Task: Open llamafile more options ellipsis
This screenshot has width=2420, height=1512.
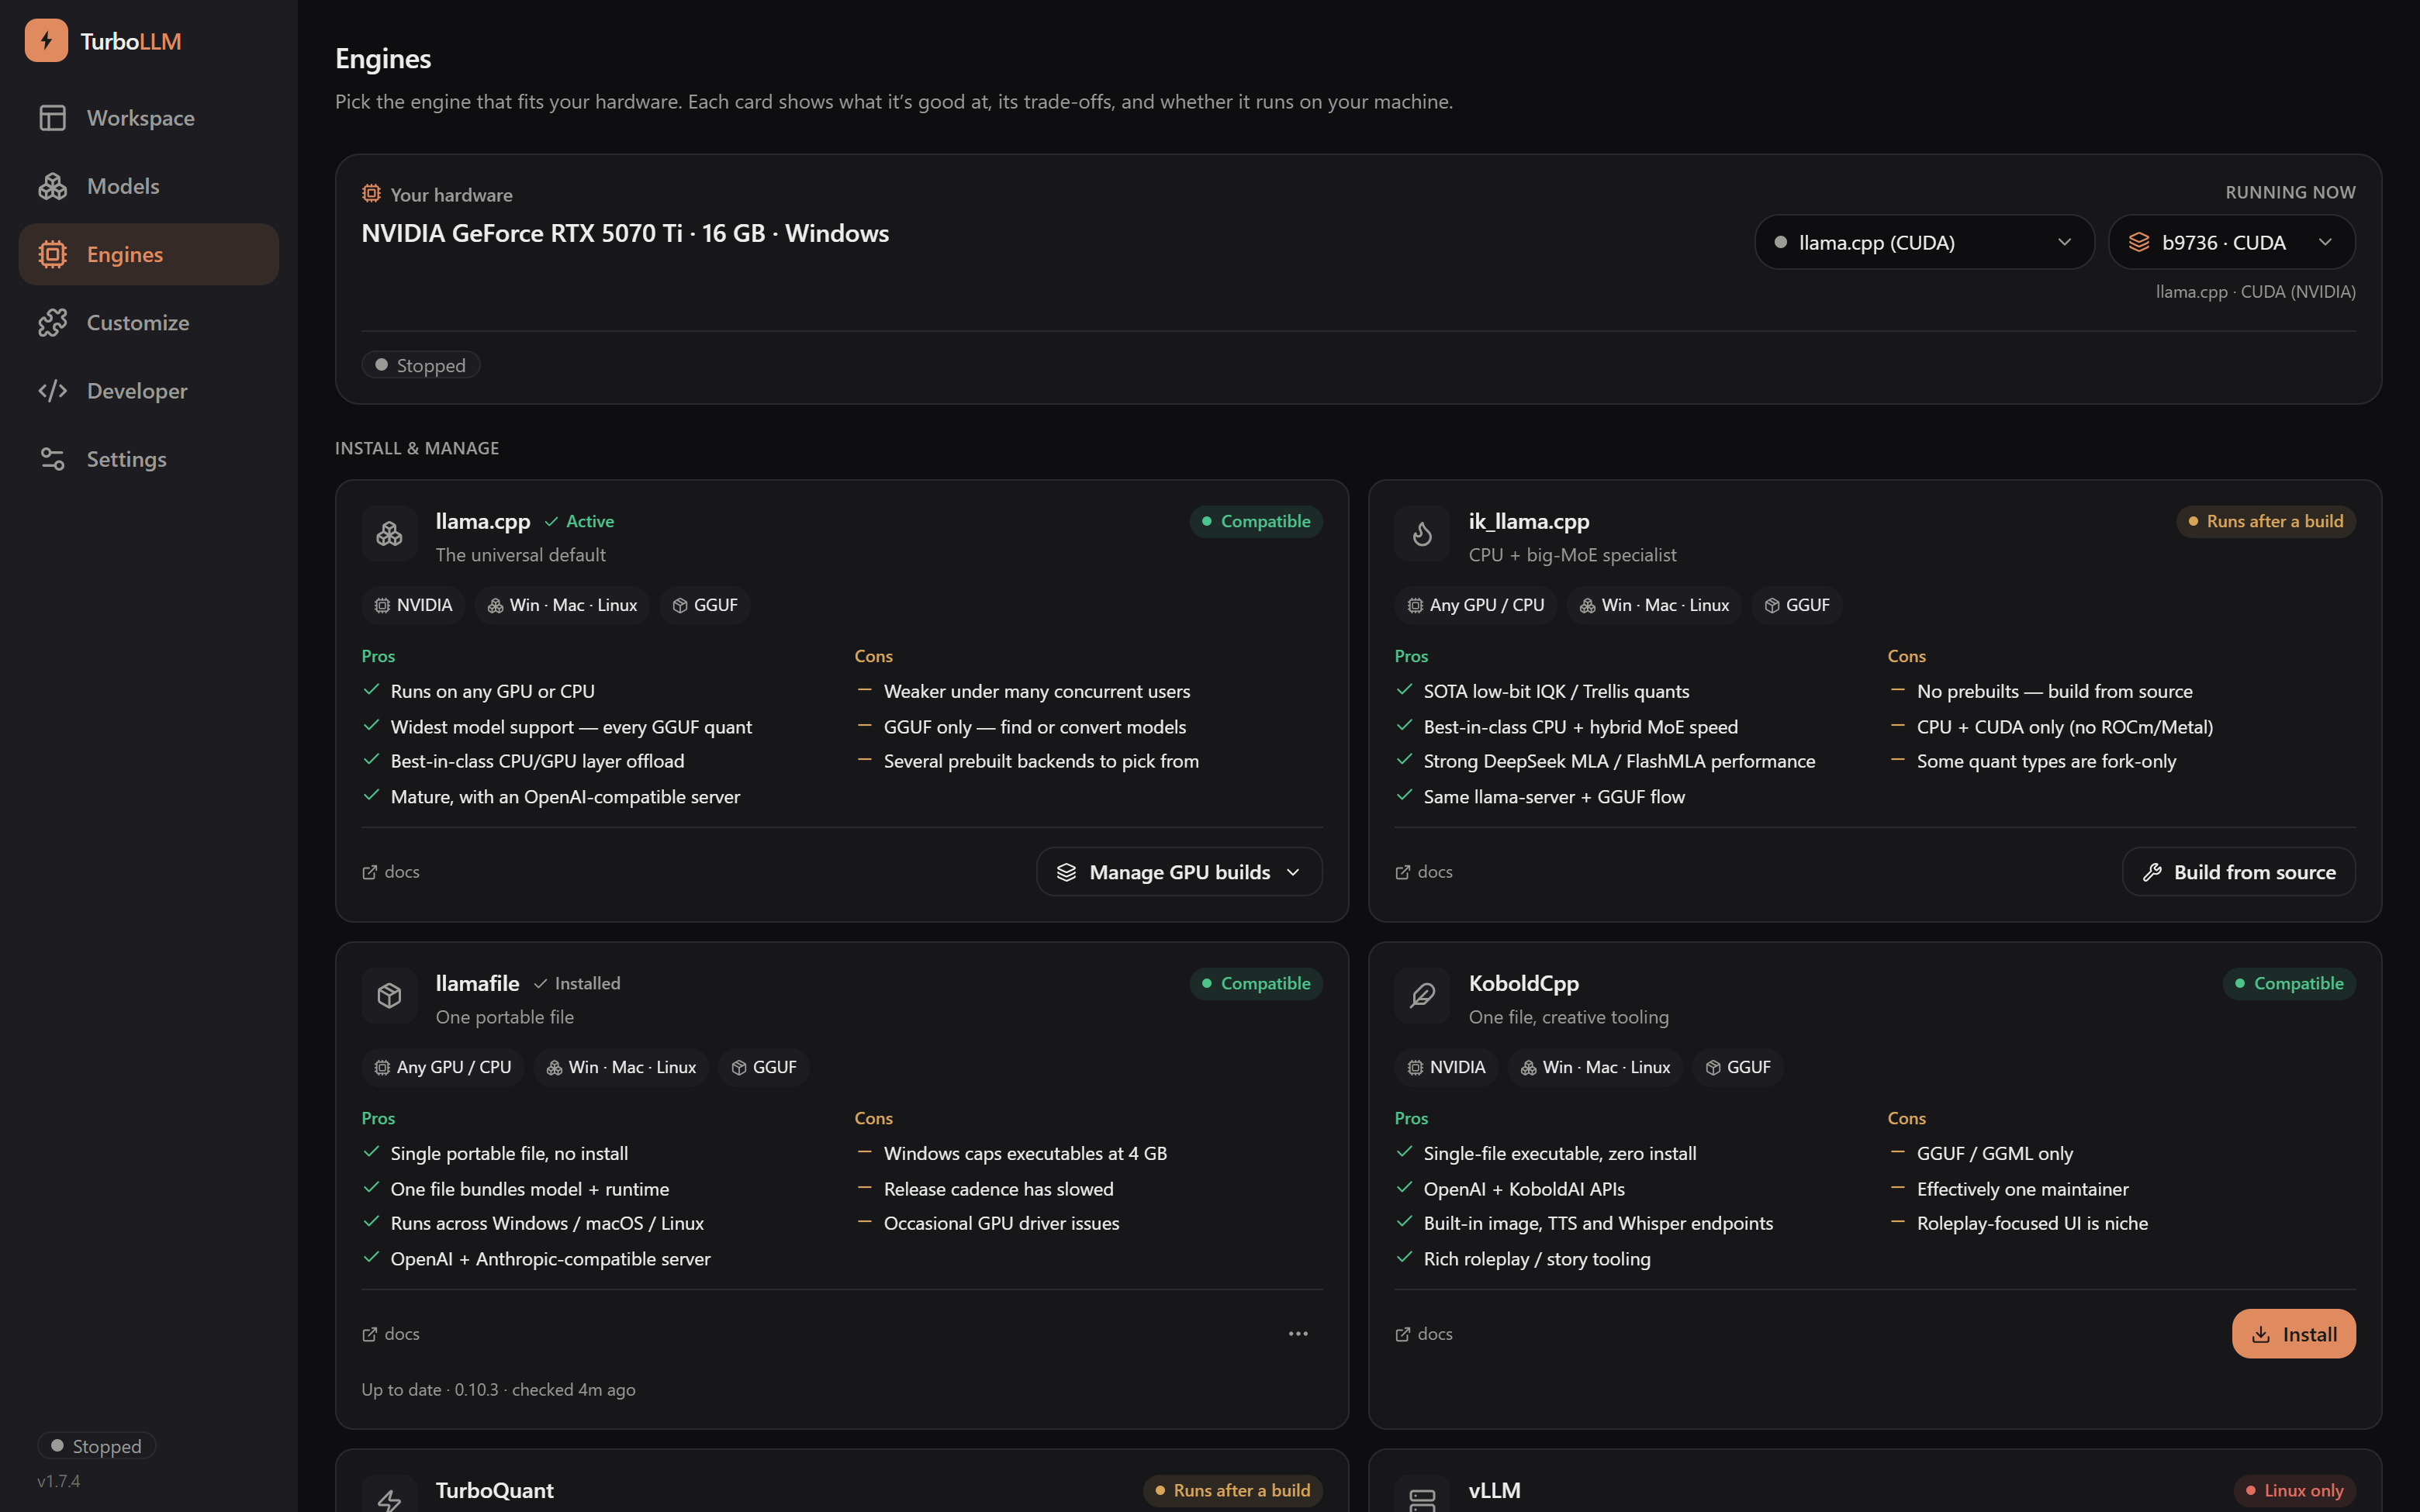Action: (x=1298, y=1334)
